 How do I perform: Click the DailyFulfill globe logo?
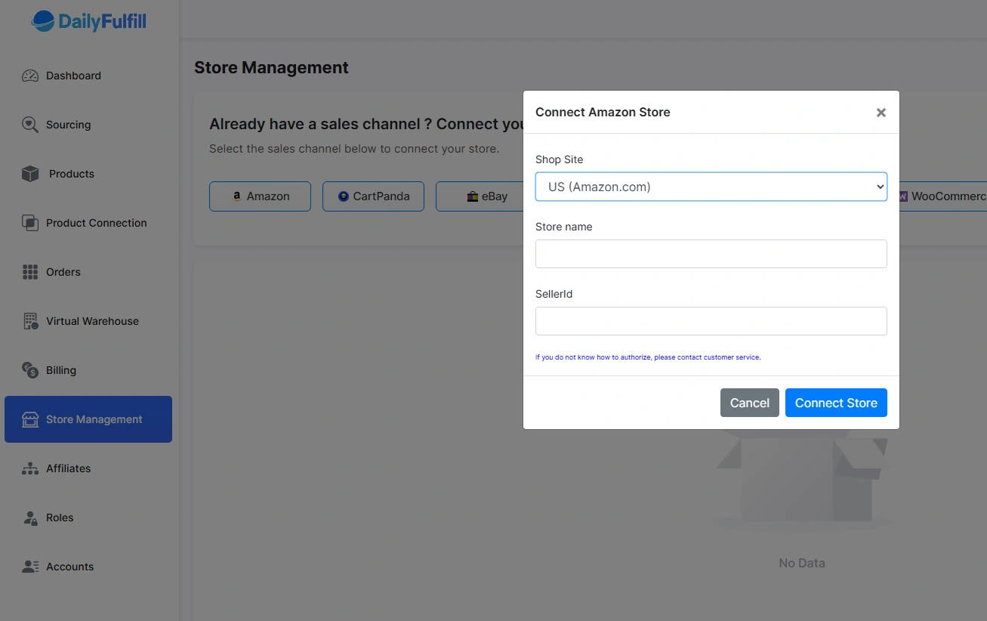click(43, 21)
